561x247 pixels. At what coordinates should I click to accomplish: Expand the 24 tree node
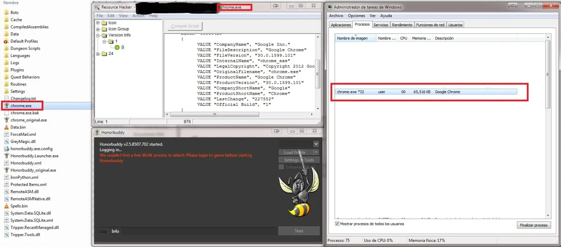[x=98, y=54]
